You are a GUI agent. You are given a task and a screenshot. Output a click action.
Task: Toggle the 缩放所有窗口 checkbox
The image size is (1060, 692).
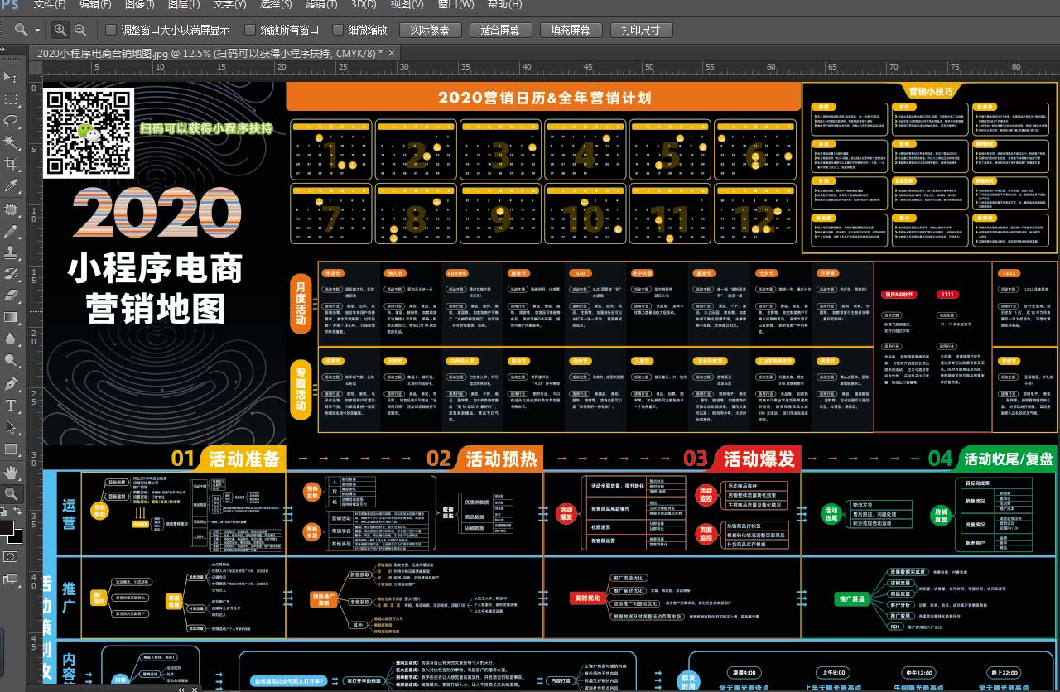(248, 30)
